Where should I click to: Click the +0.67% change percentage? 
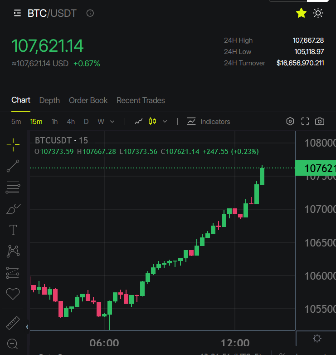tap(87, 64)
